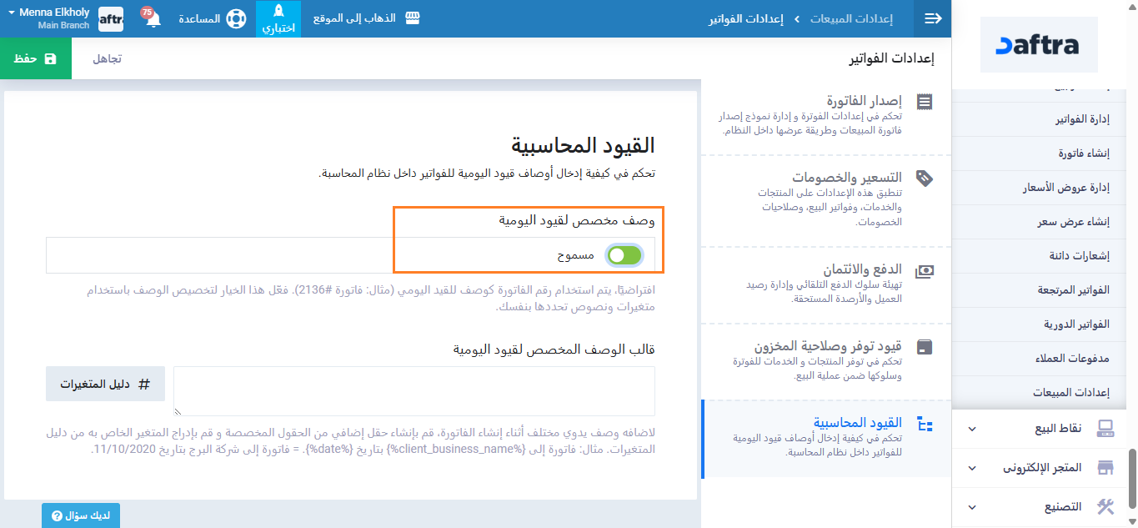Open the stock availability constraints settings tab
Viewport: 1138px width, 528px height.
[825, 354]
